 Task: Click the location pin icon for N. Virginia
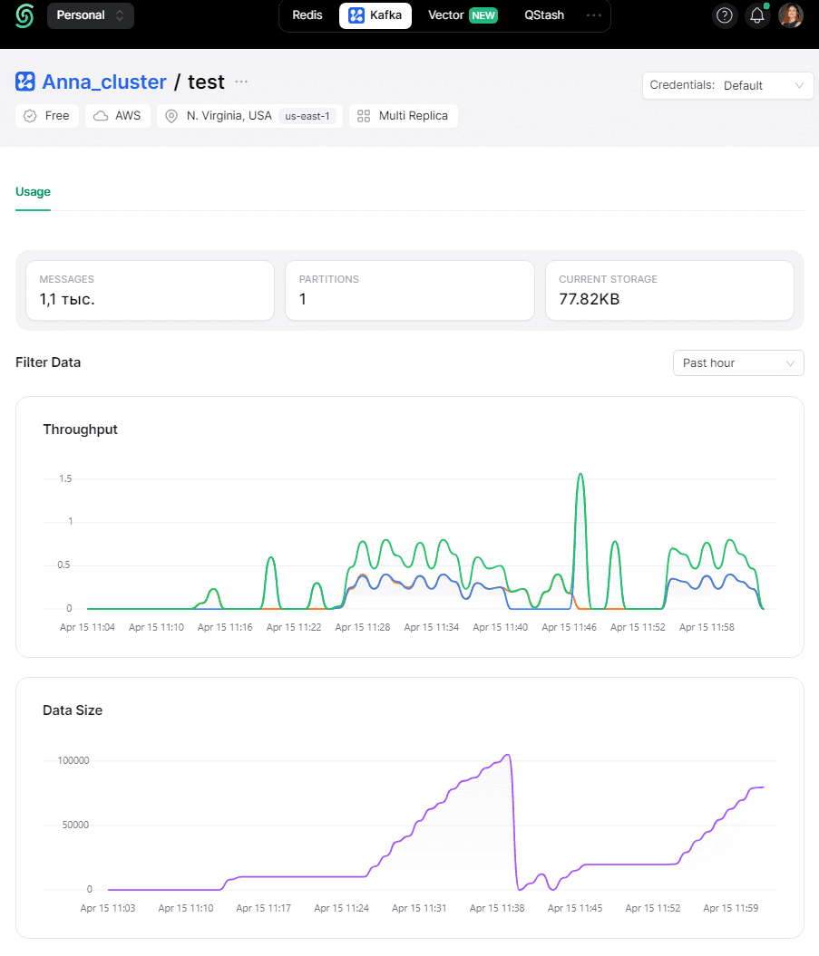pos(171,116)
